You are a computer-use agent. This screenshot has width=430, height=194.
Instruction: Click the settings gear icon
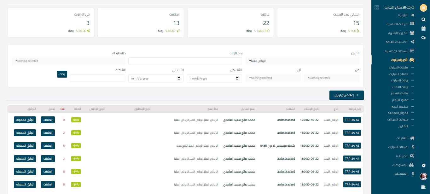tap(423, 165)
